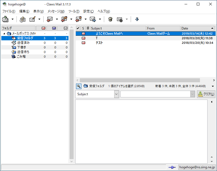Sort messages by From column

(164, 28)
